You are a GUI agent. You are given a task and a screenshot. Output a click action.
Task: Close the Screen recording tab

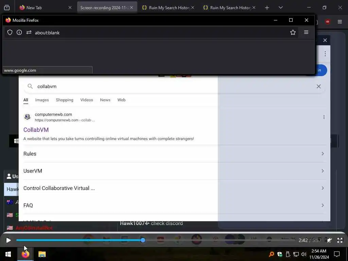click(x=132, y=7)
